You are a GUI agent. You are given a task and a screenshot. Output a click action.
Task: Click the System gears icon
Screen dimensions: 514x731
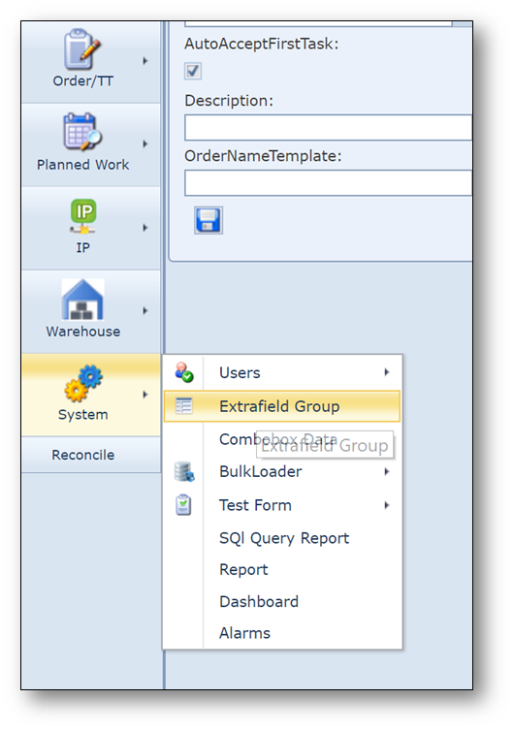[x=83, y=383]
